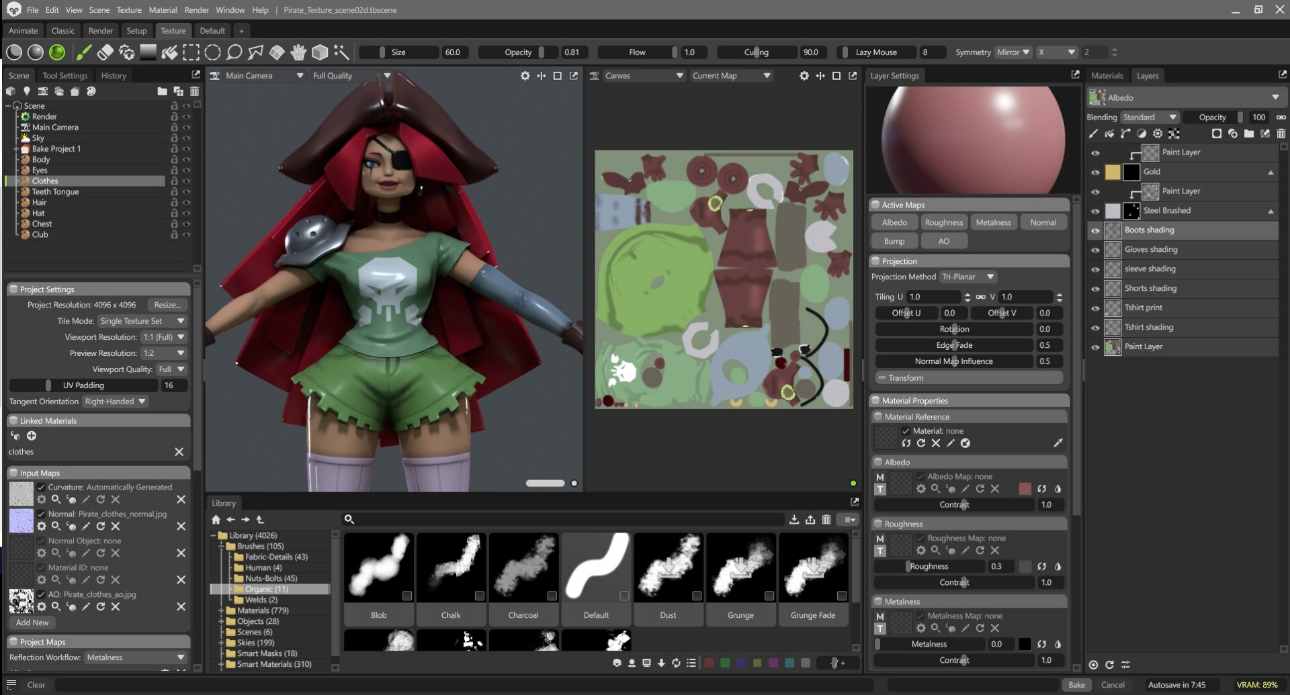The height and width of the screenshot is (695, 1290).
Task: Activate the Magic Wand tool
Action: click(341, 52)
